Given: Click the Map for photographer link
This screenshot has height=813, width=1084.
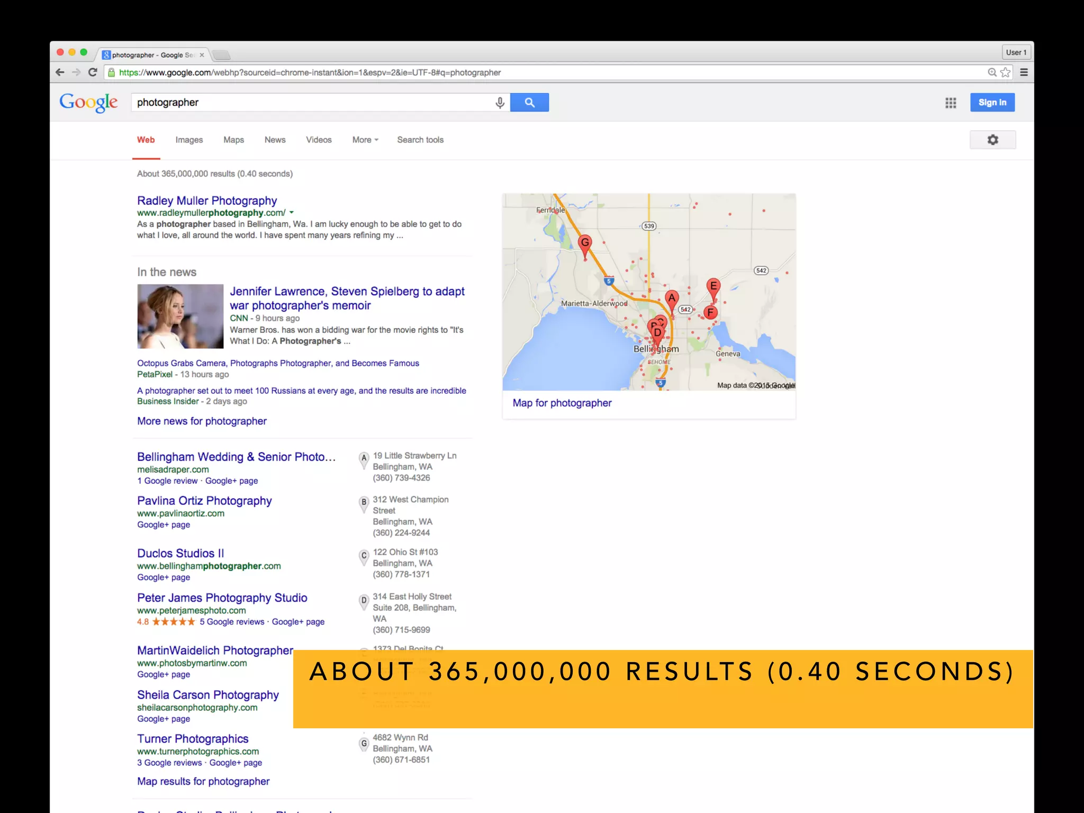Looking at the screenshot, I should [562, 403].
